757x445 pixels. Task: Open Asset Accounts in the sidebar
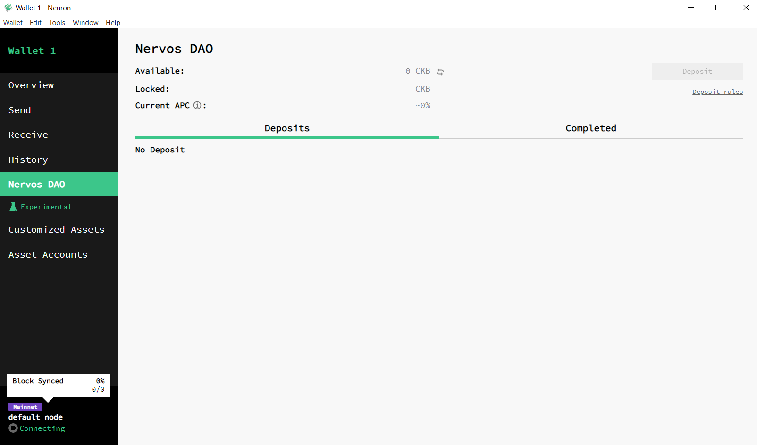click(x=48, y=254)
